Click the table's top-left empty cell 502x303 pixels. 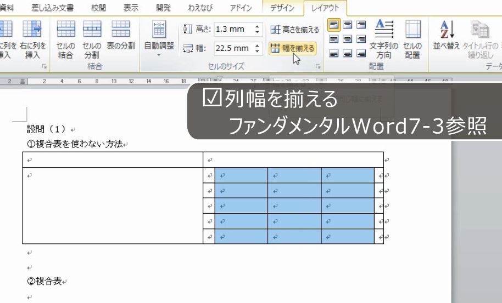click(x=113, y=159)
